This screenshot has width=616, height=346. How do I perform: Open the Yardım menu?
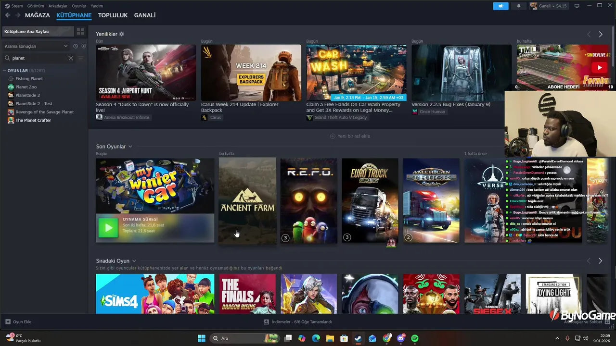97,6
